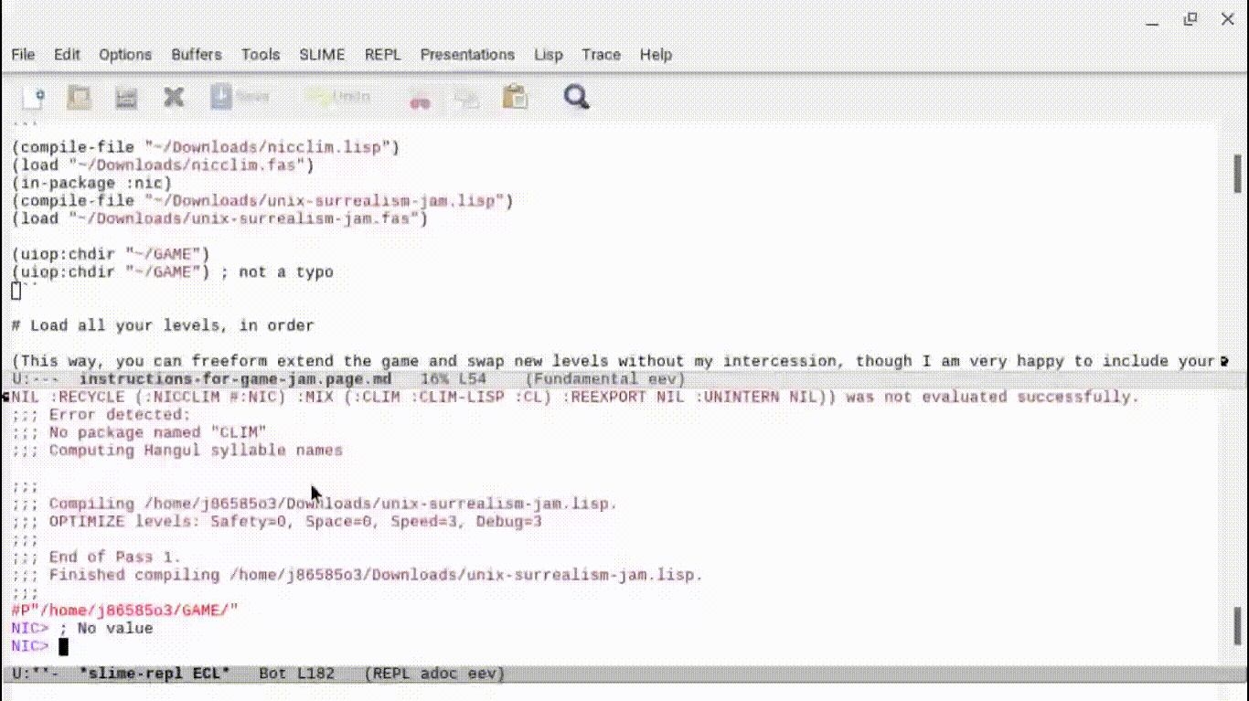Click the instructions-for-game-jam.page.md buffer name
Image resolution: width=1249 pixels, height=701 pixels.
pos(235,379)
